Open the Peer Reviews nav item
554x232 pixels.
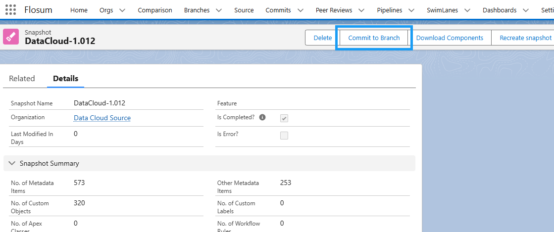click(334, 10)
